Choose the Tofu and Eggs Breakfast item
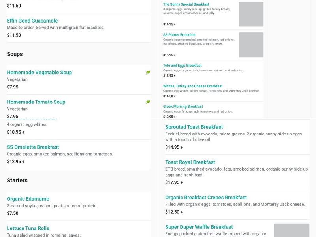The image size is (316, 237). [x=182, y=66]
